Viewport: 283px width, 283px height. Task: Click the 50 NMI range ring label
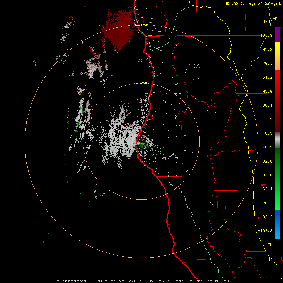click(x=141, y=83)
